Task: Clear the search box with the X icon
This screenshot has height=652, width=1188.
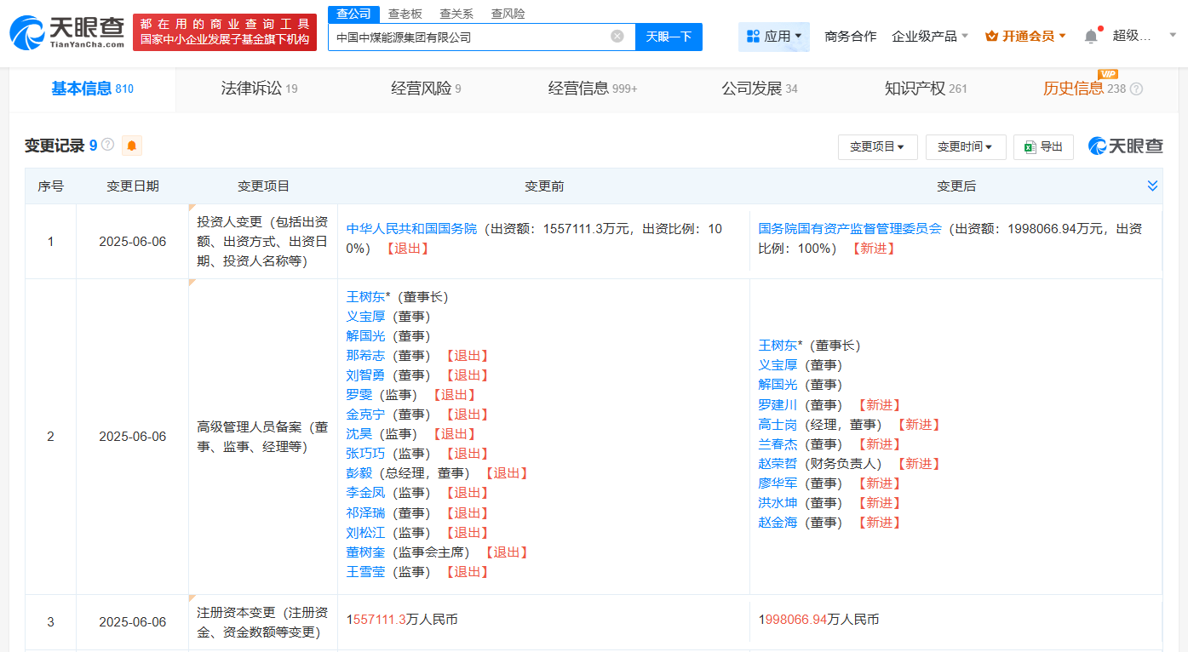Action: (617, 37)
